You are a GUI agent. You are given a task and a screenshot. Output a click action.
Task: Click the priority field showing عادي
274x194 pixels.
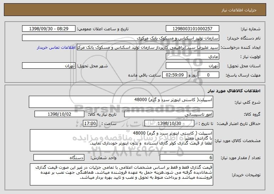point(193,57)
